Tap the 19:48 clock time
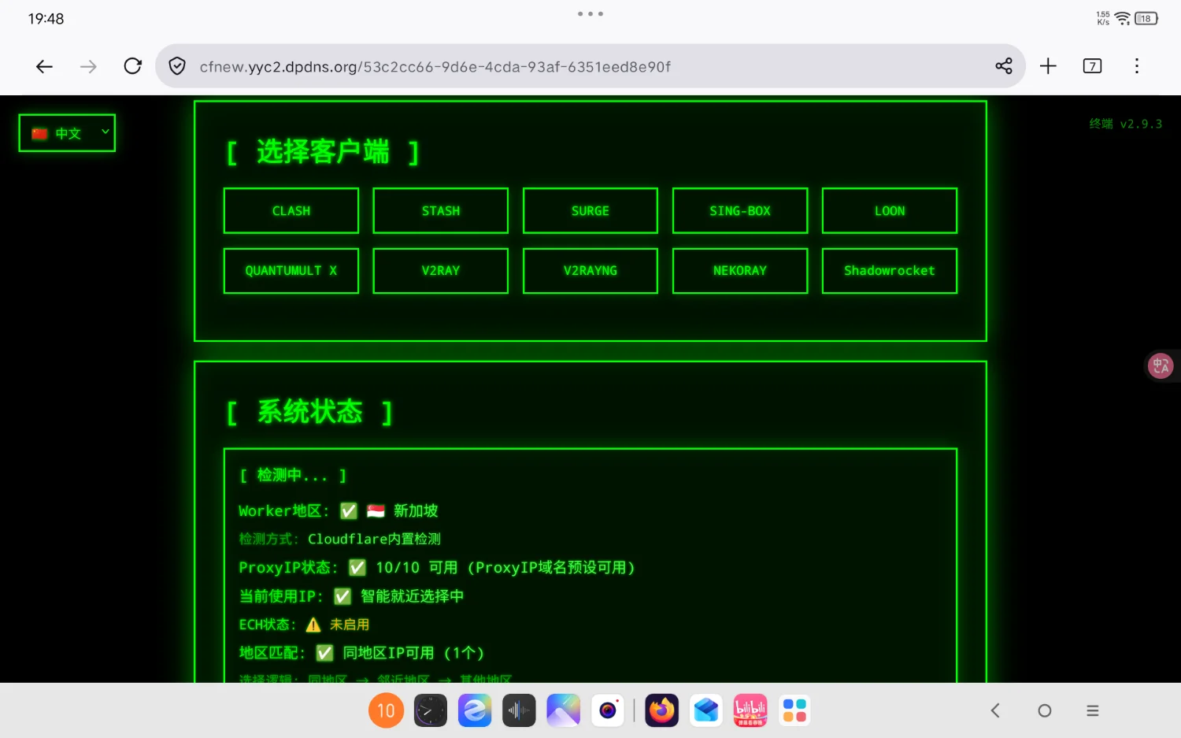This screenshot has height=738, width=1181. point(46,19)
